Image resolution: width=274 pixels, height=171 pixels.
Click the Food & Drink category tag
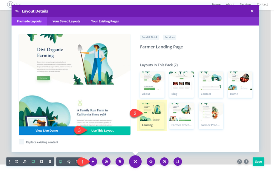coord(149,37)
